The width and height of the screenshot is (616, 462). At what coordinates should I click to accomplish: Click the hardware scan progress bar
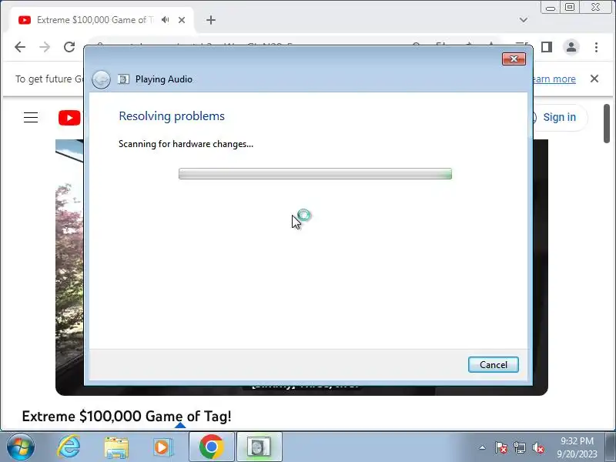tap(315, 174)
